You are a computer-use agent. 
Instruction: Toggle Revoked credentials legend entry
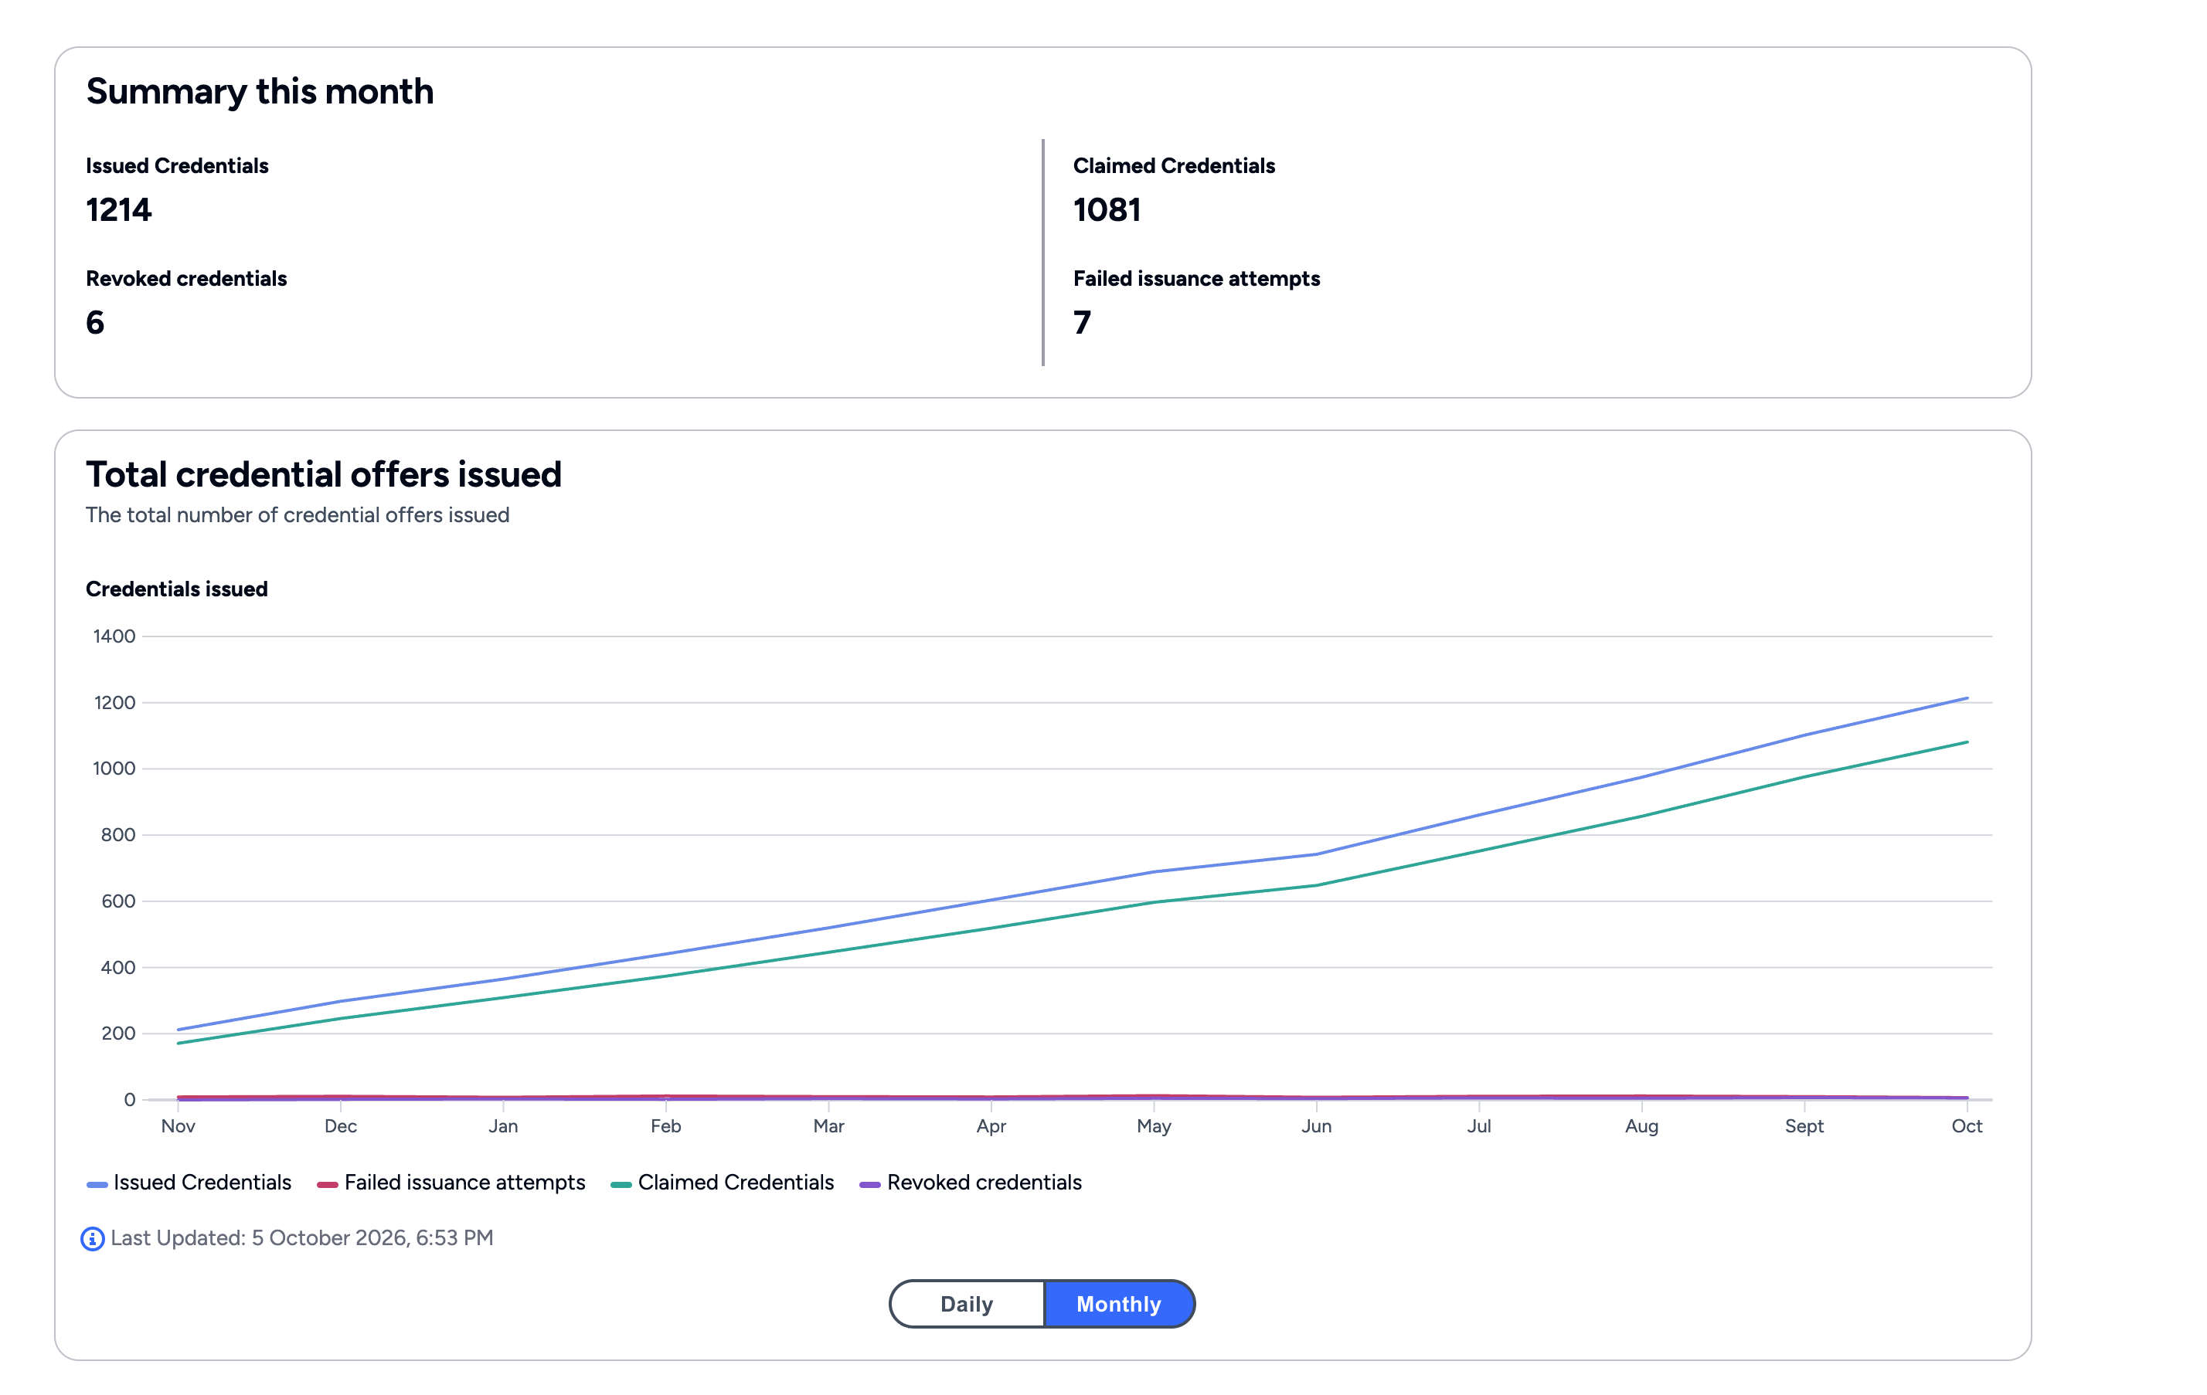(971, 1183)
